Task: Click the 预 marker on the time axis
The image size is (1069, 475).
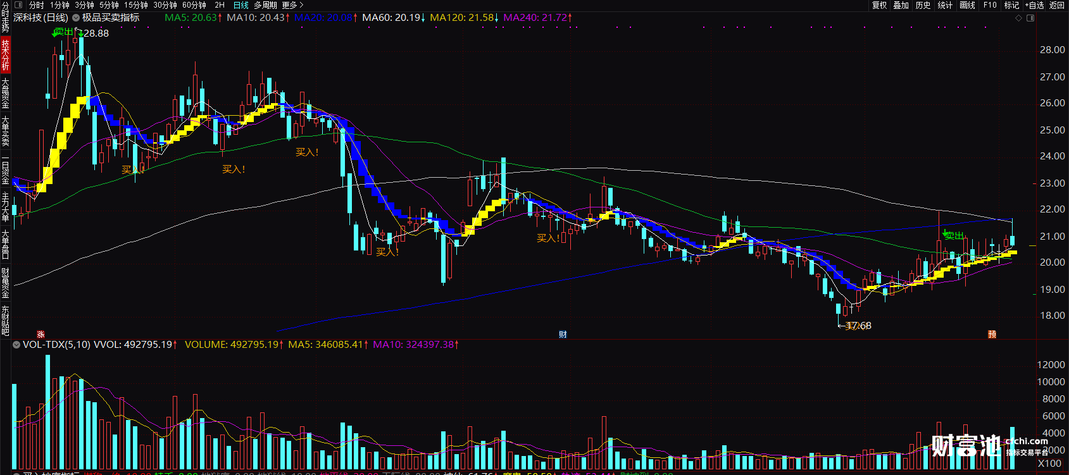Action: (992, 335)
